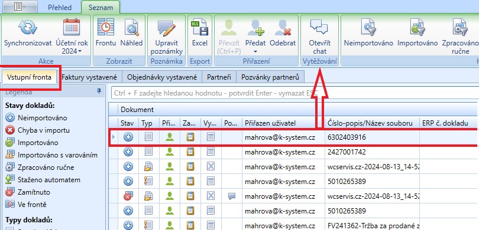Click the Synchronizovat icon
The height and width of the screenshot is (230, 479).
pos(28,27)
